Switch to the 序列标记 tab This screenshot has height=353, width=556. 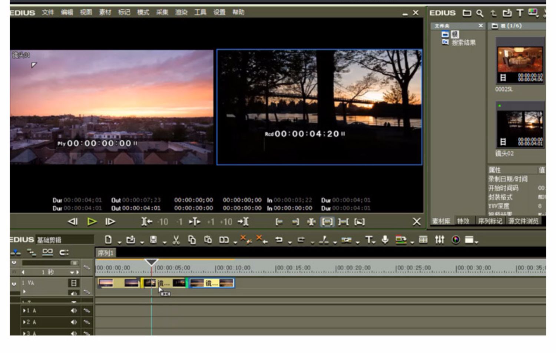pos(490,221)
